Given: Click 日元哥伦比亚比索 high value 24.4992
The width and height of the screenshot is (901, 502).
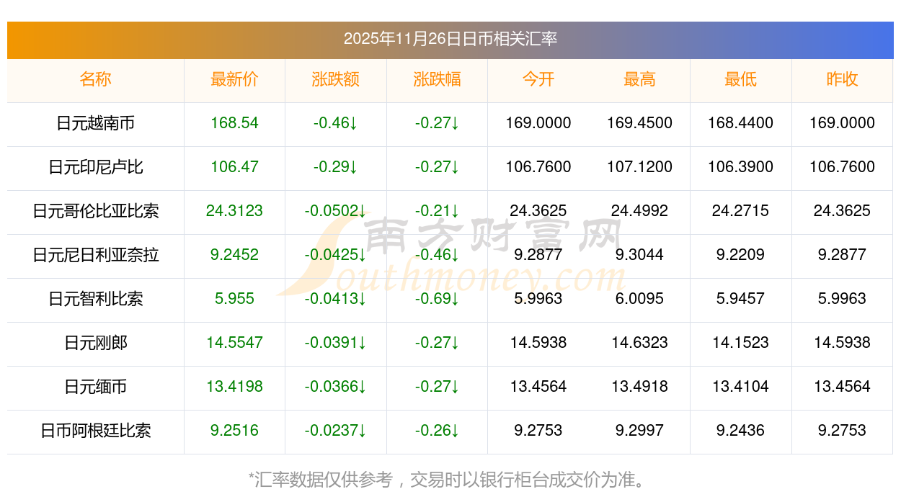Looking at the screenshot, I should (x=639, y=211).
